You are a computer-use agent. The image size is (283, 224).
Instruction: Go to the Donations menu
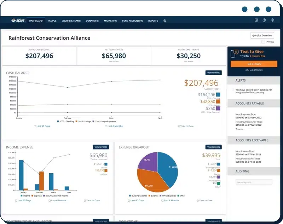(x=92, y=21)
